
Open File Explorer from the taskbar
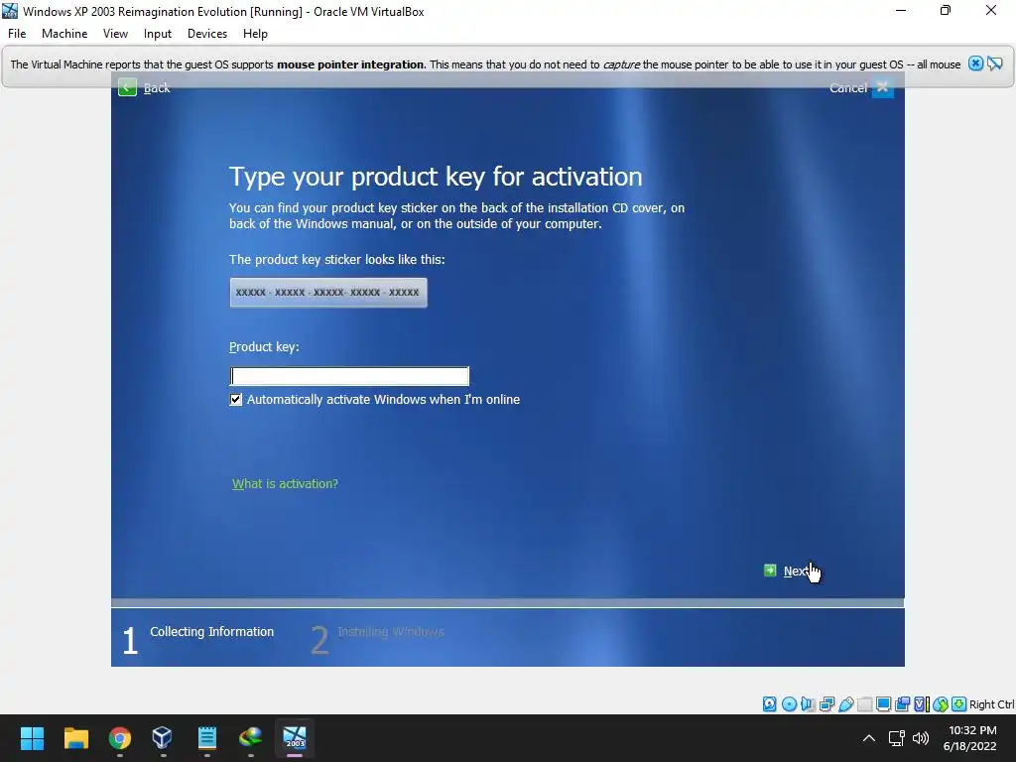pyautogui.click(x=75, y=738)
